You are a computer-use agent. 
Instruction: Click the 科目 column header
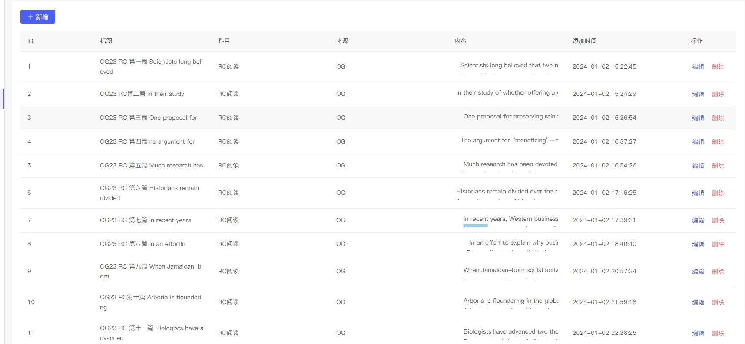224,41
